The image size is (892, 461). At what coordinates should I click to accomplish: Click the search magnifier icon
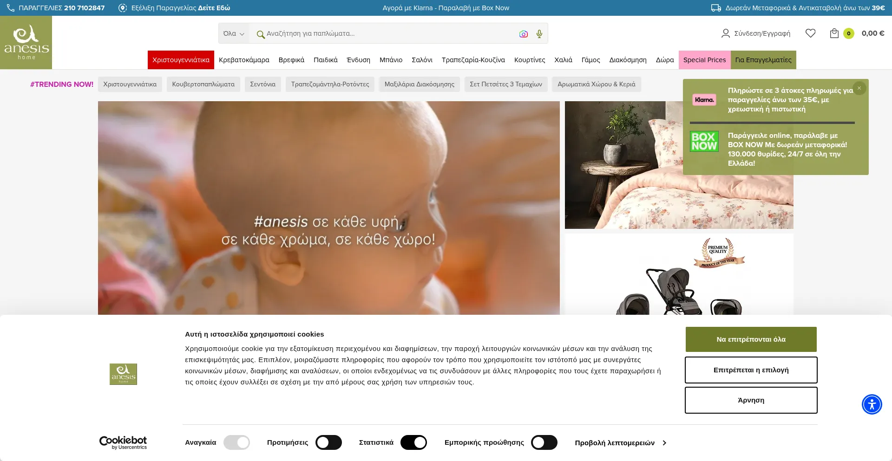(260, 34)
